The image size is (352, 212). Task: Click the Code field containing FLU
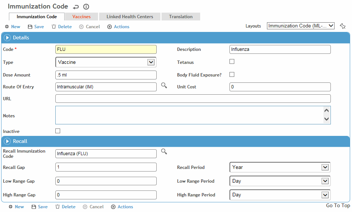pos(106,49)
